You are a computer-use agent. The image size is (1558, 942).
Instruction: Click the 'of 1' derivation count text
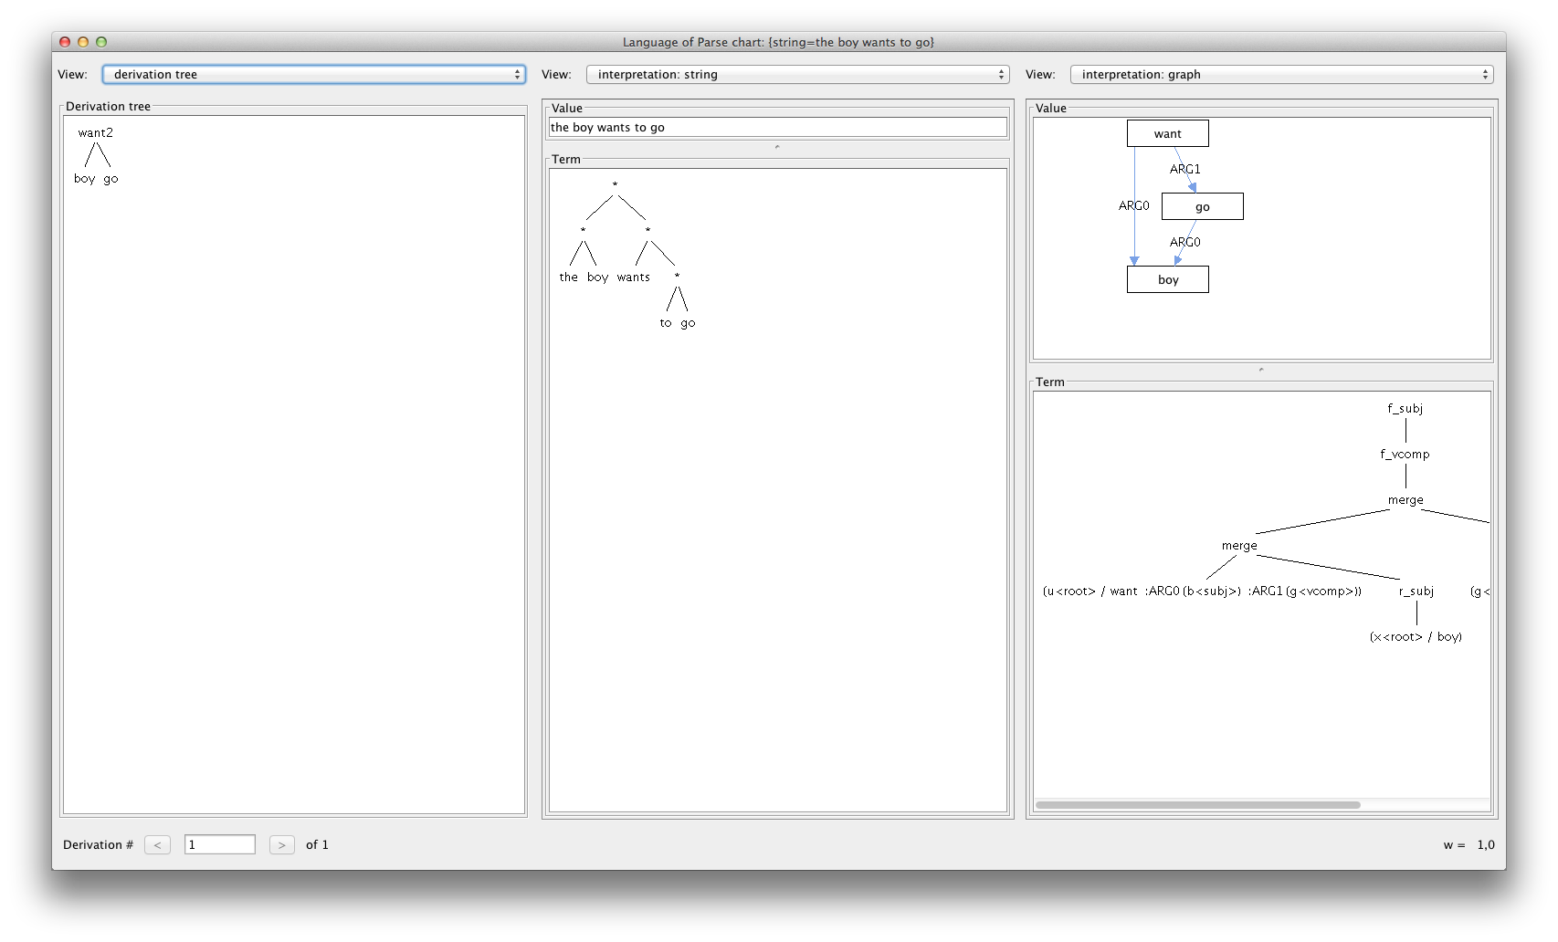click(x=317, y=844)
